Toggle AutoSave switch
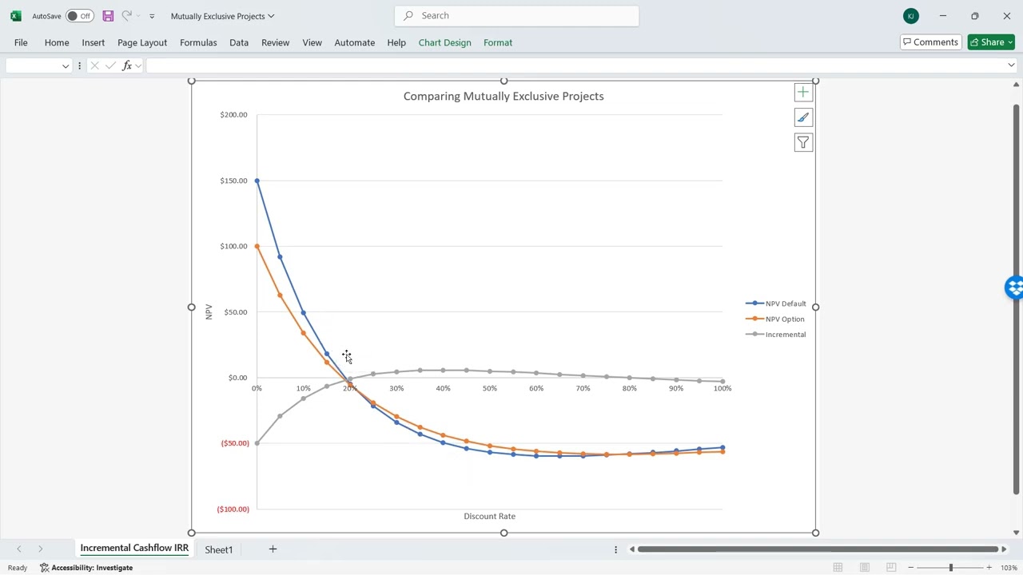The height and width of the screenshot is (575, 1023). click(x=79, y=16)
